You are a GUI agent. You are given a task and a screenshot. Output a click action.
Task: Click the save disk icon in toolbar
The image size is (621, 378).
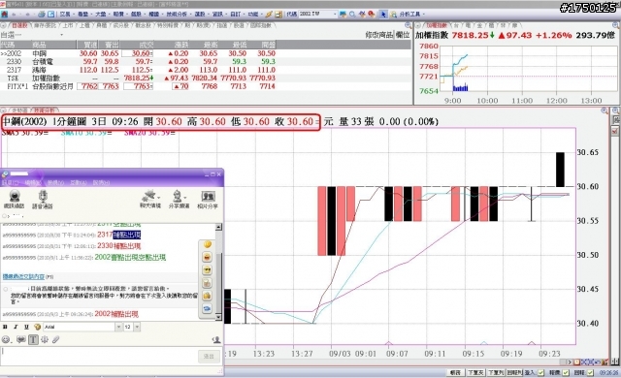(x=278, y=15)
